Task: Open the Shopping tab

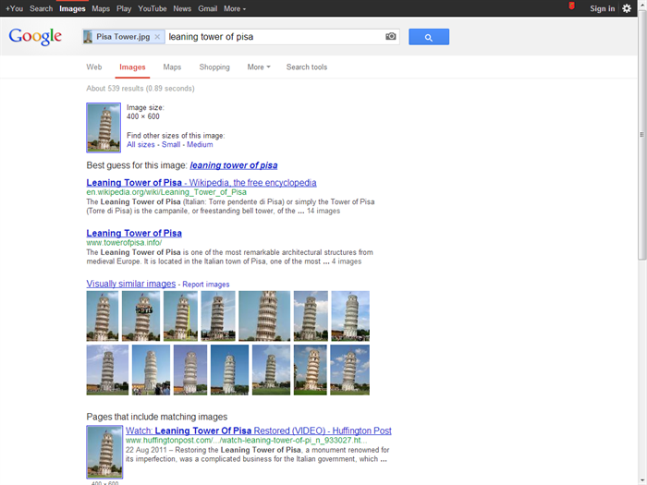Action: coord(214,67)
